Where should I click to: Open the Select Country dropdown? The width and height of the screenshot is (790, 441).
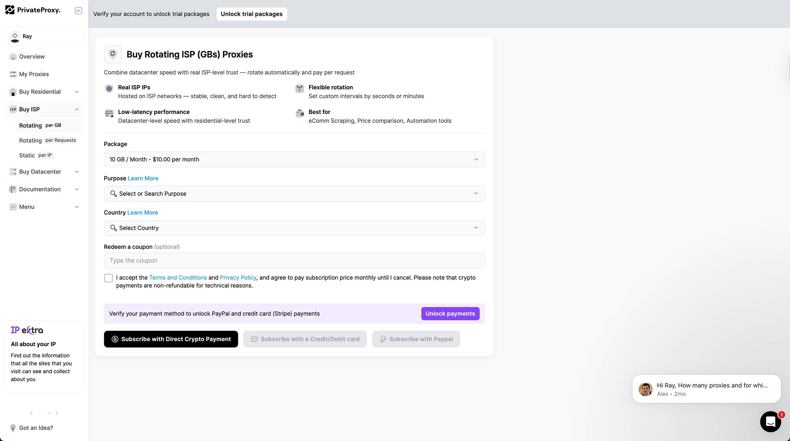[294, 228]
